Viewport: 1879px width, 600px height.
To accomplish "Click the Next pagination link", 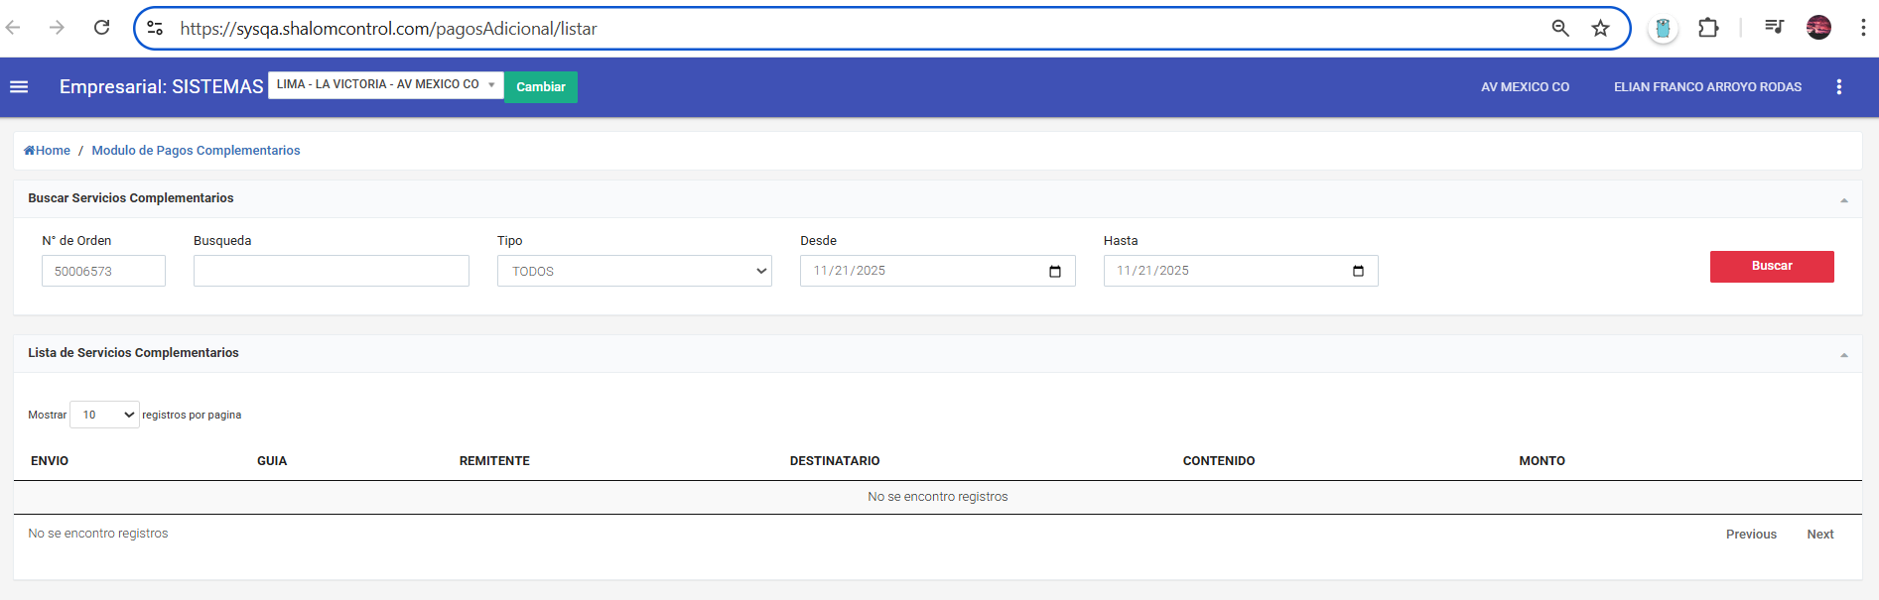I will (1819, 535).
